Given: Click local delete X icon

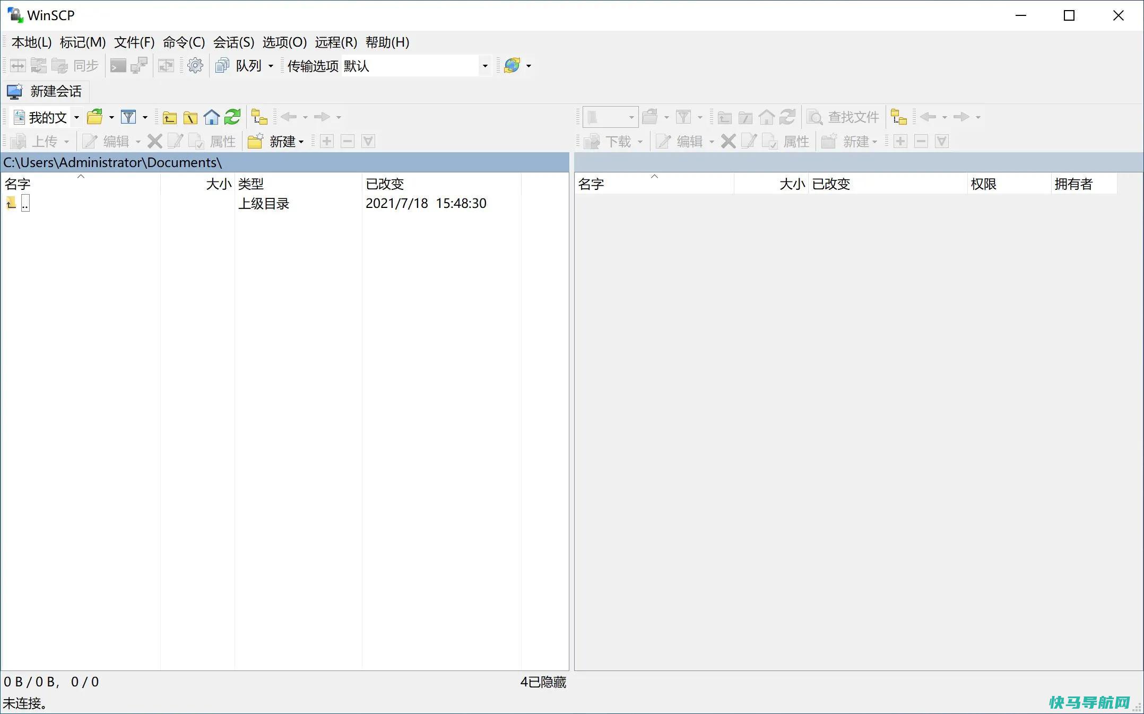Looking at the screenshot, I should [x=155, y=141].
